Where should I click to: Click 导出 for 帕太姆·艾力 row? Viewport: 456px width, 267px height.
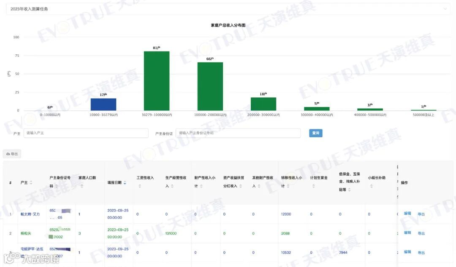pos(421,214)
